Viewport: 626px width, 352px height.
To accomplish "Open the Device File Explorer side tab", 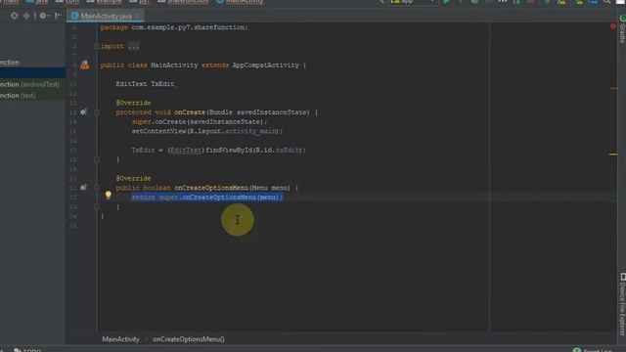I will pos(622,304).
